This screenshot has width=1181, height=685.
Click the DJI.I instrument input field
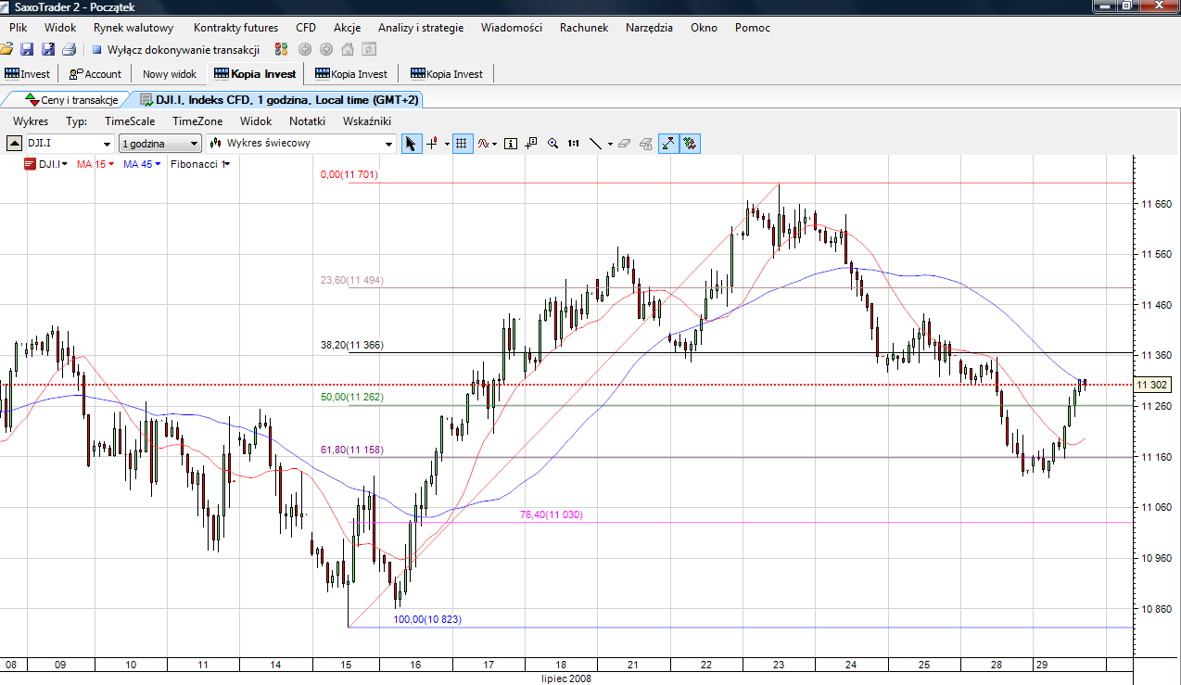pos(61,144)
